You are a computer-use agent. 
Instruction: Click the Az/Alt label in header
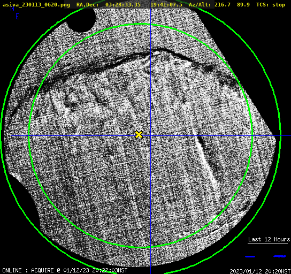(200, 5)
